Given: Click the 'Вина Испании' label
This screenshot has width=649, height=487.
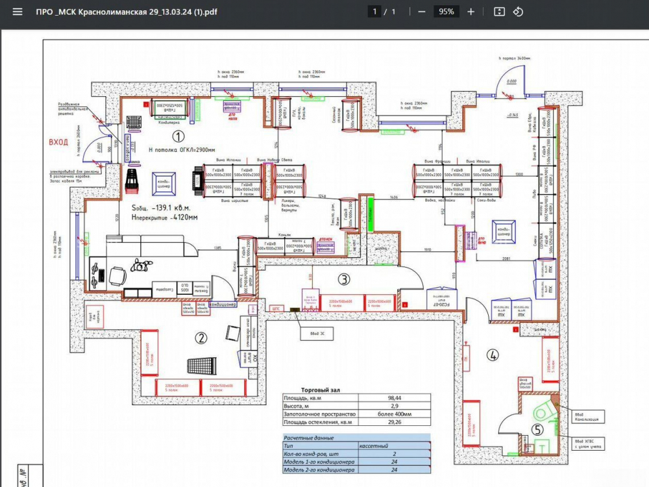Looking at the screenshot, I should tap(228, 160).
